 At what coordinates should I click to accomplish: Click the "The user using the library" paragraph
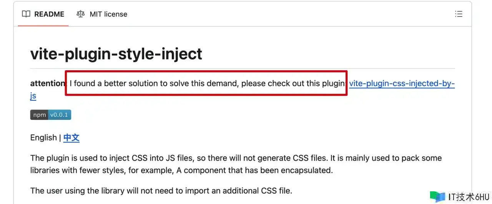pyautogui.click(x=161, y=190)
